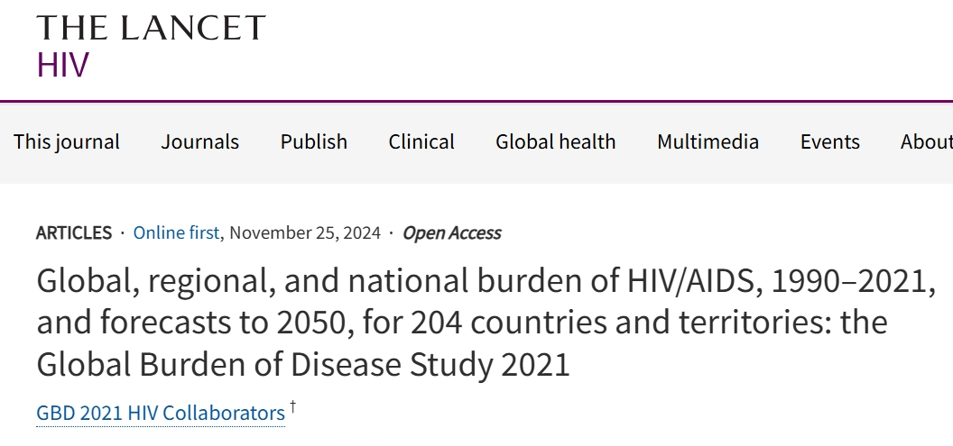Open the This journal menu
Image resolution: width=953 pixels, height=446 pixels.
point(67,141)
